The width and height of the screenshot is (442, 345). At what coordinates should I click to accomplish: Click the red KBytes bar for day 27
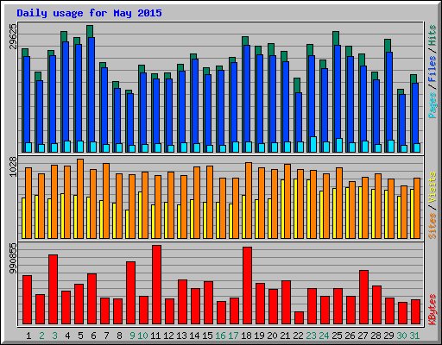coord(363,297)
